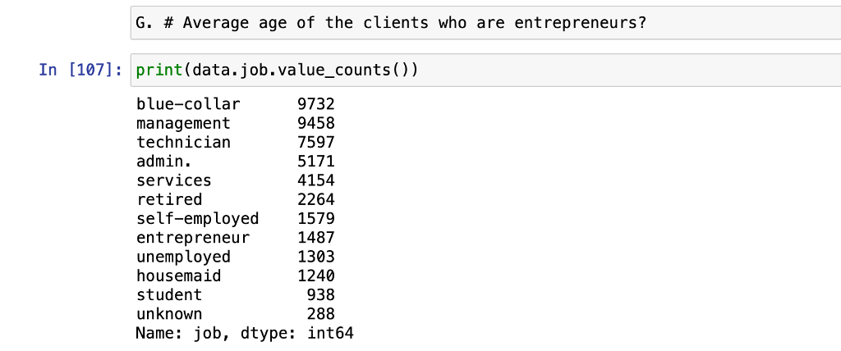
Task: Click the count value 288
Action: click(320, 313)
